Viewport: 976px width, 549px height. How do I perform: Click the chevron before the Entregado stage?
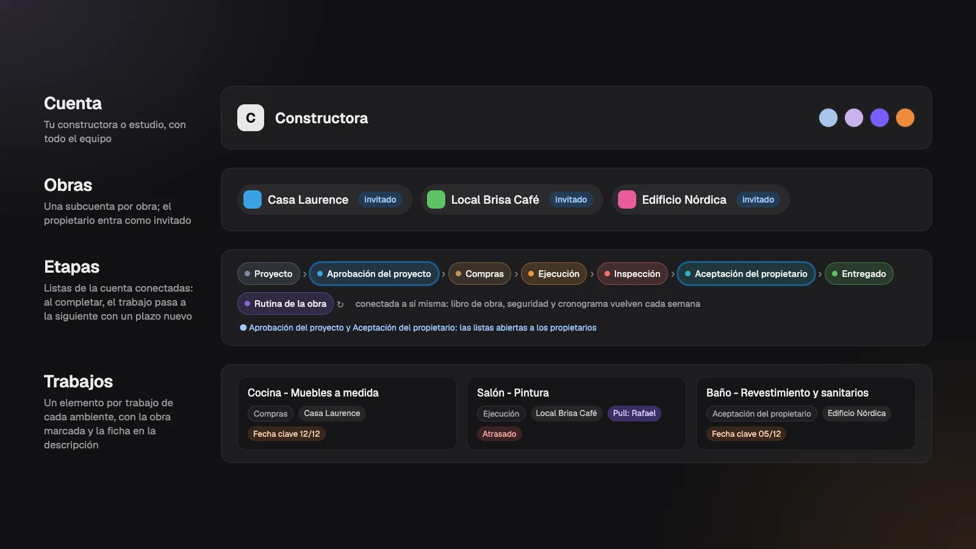(820, 274)
